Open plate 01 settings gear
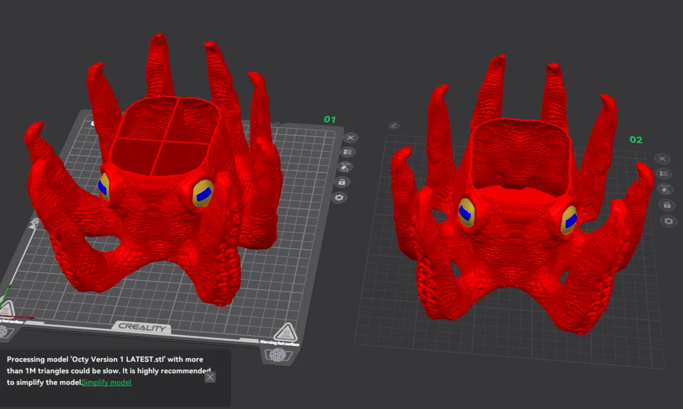Viewport: 683px width, 409px height. (x=339, y=198)
